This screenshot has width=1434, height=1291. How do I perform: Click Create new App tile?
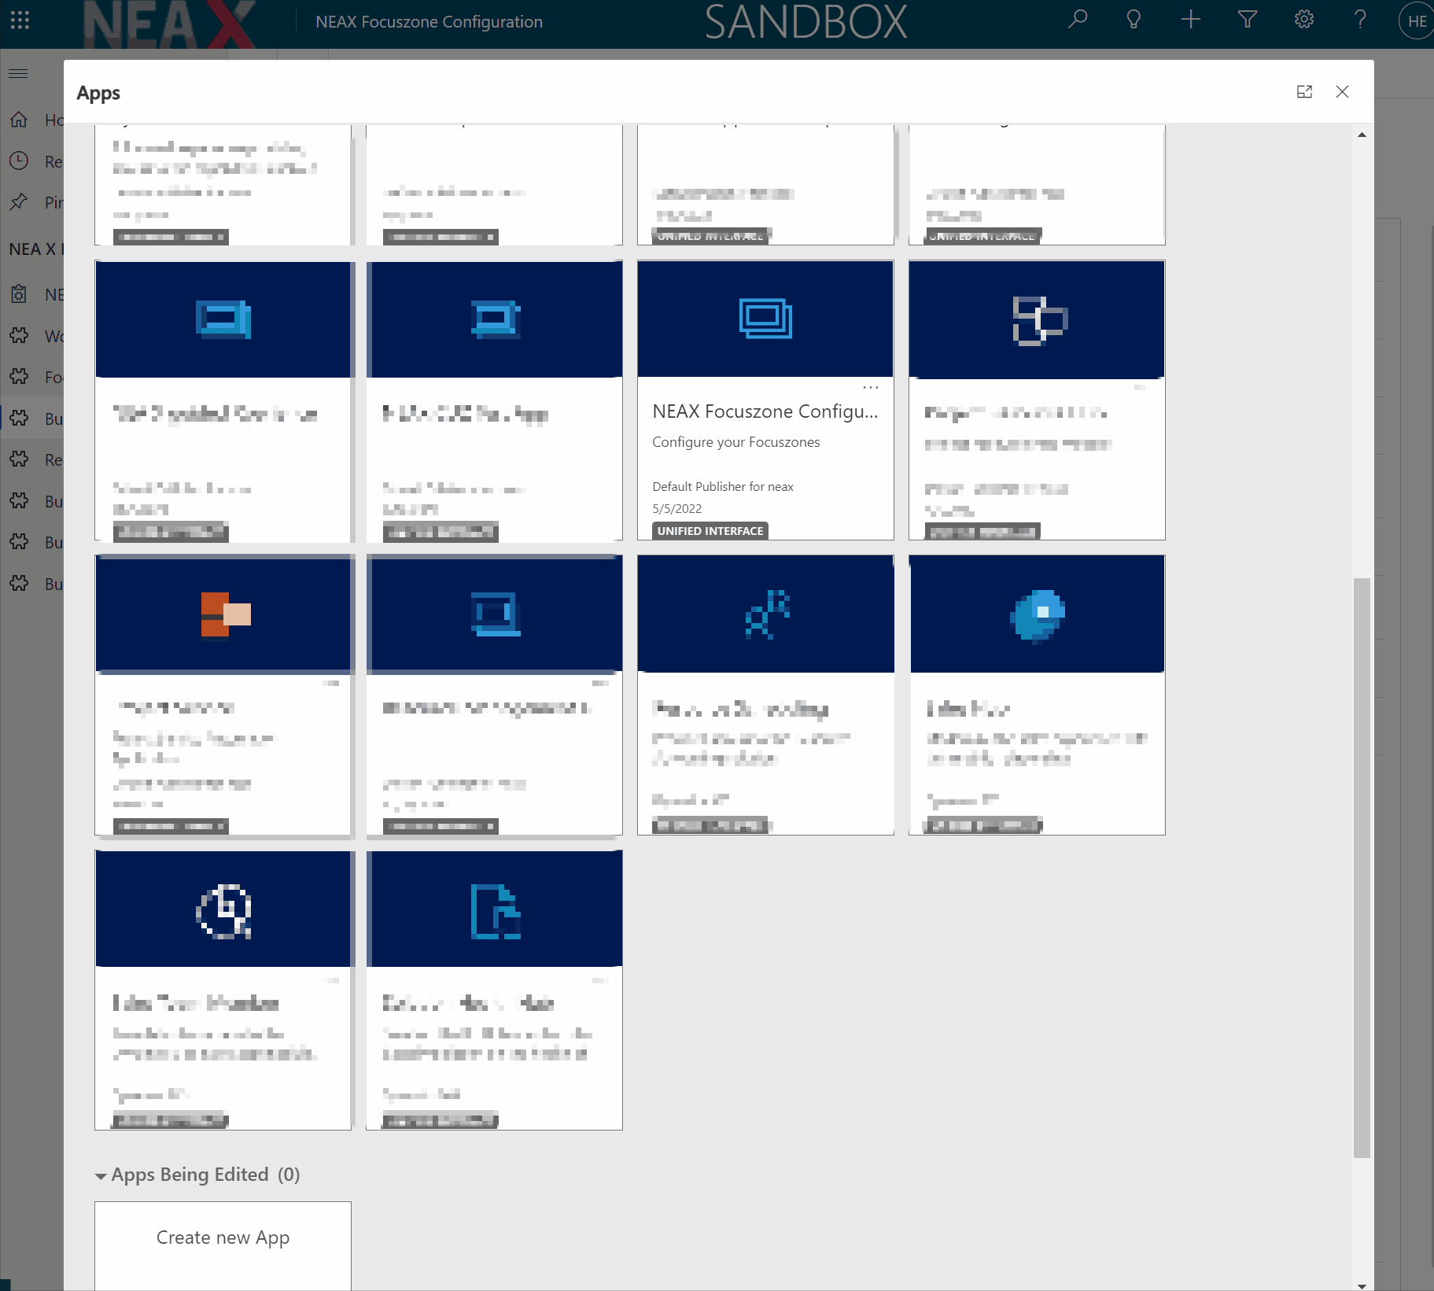(x=223, y=1238)
